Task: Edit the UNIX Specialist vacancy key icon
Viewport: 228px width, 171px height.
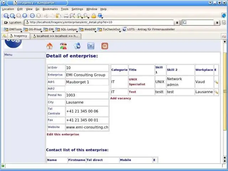Action: point(216,82)
